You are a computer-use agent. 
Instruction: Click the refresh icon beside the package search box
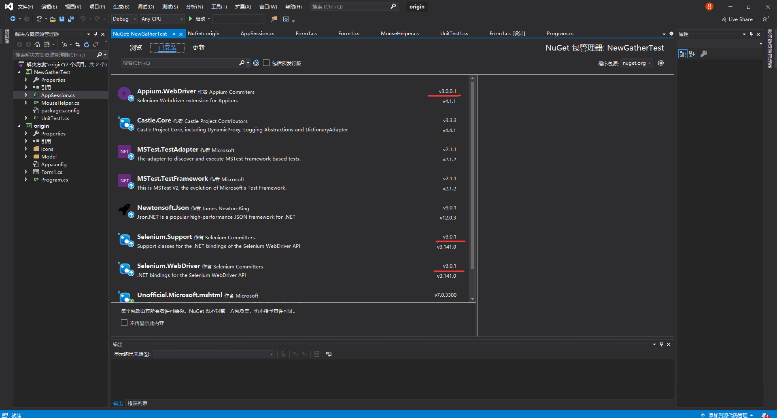(x=256, y=63)
